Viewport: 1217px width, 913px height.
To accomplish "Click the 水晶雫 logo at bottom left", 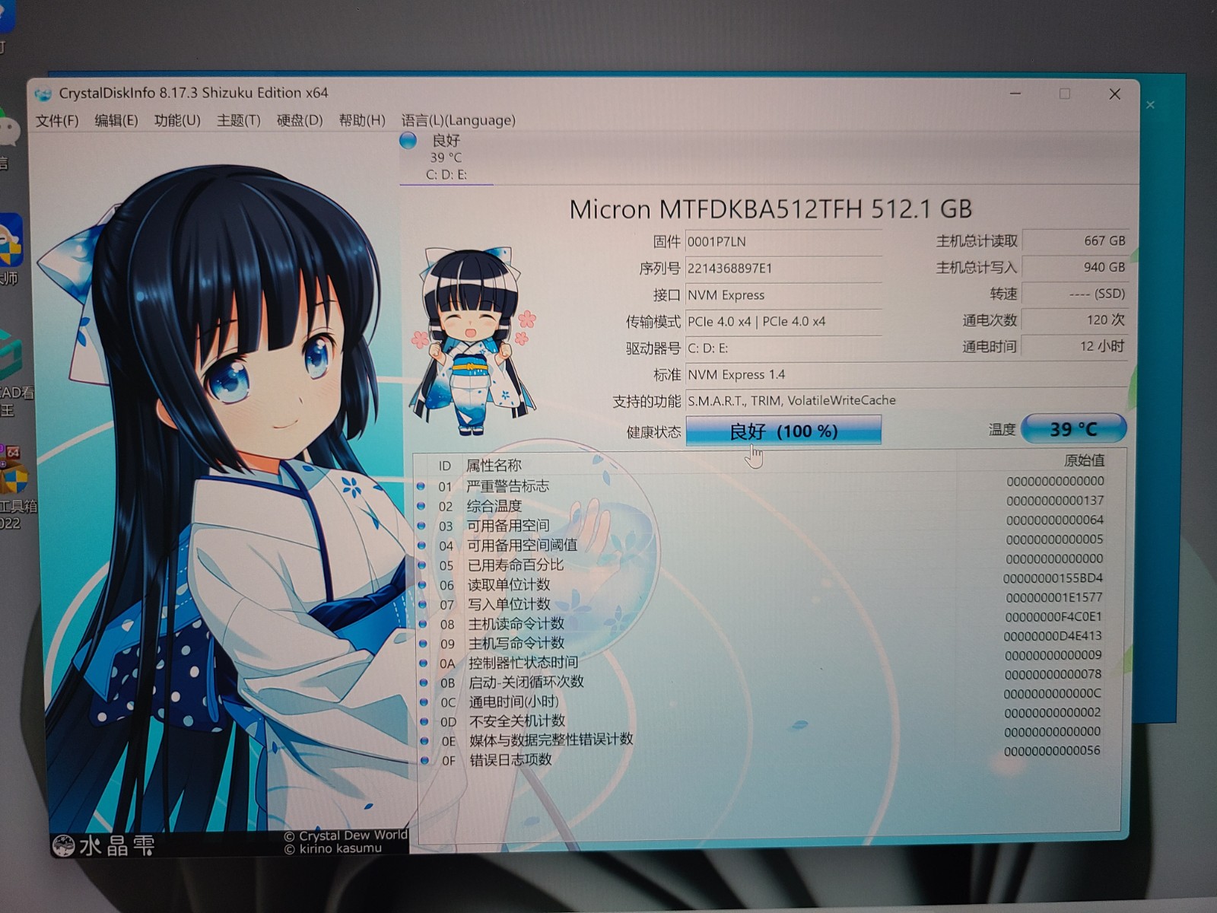I will pyautogui.click(x=103, y=845).
